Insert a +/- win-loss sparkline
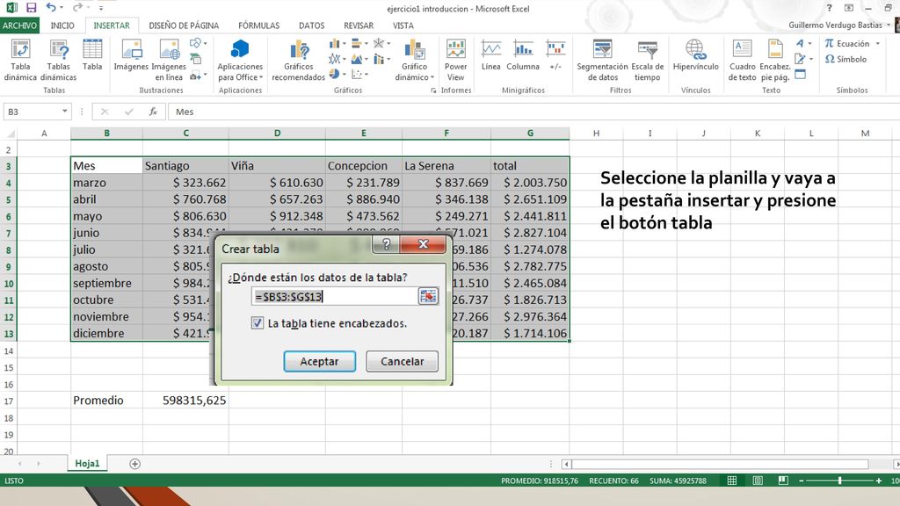The height and width of the screenshot is (506, 900). coord(555,55)
